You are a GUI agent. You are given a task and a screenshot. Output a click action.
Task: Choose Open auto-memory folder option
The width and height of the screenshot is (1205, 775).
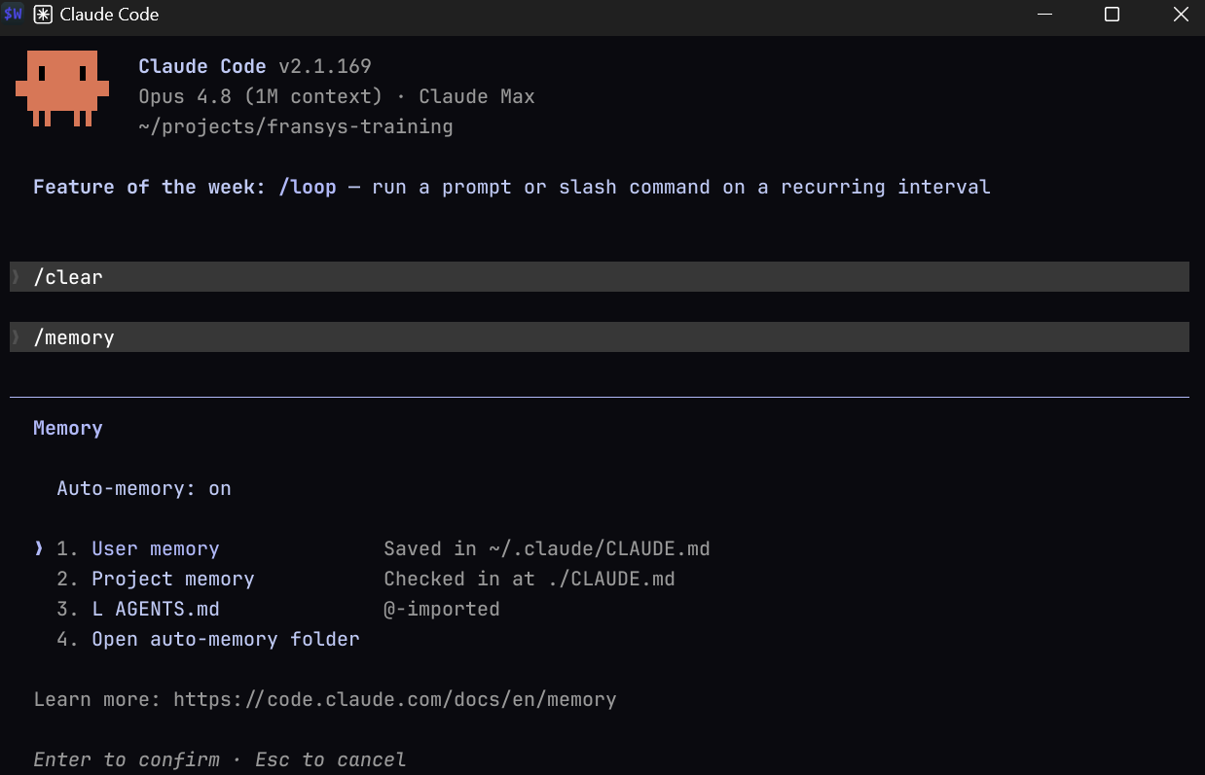(226, 639)
